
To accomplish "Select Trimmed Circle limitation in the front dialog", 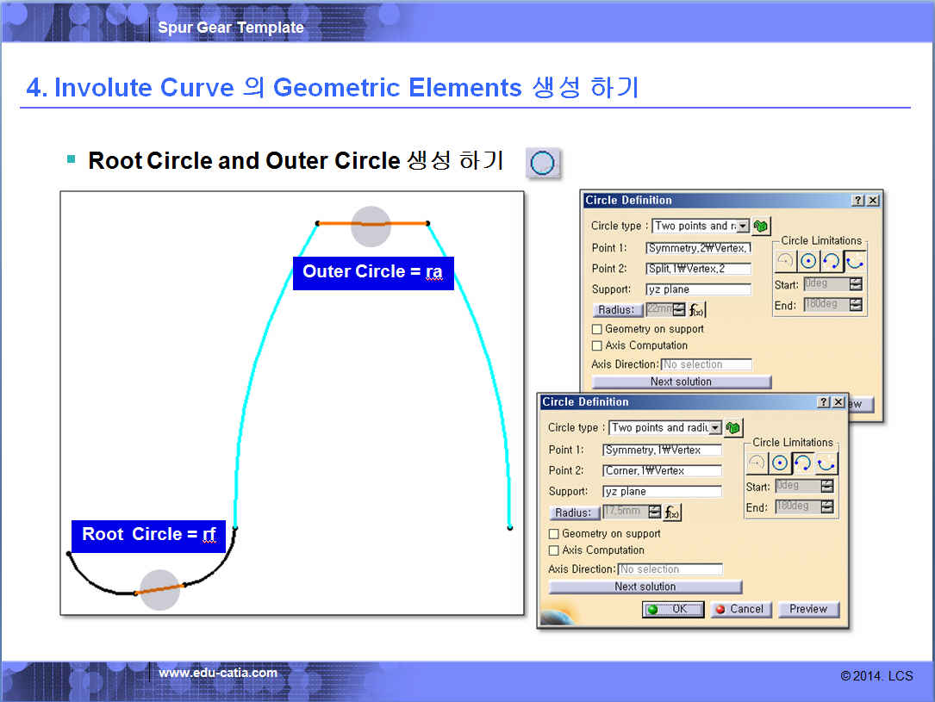I will point(803,463).
